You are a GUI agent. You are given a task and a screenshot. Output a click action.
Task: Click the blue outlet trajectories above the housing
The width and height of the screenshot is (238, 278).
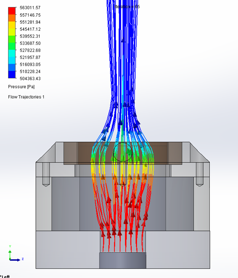click(122, 57)
